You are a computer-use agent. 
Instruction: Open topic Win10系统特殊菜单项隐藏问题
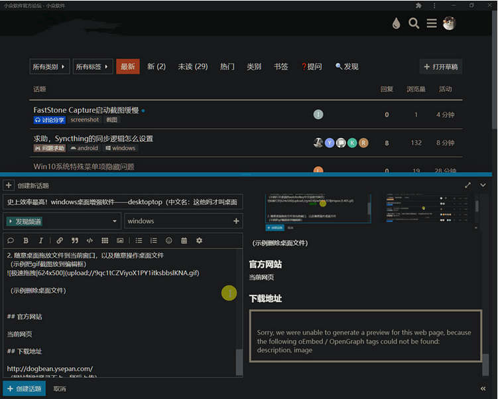click(x=84, y=167)
